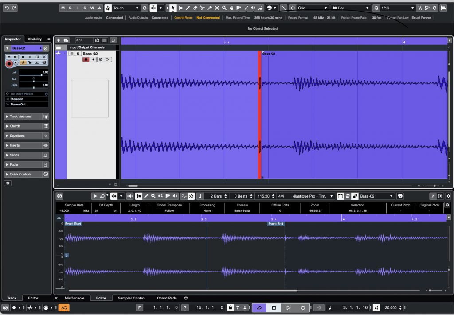This screenshot has height=315, width=454.
Task: Expand the Chords inspector section
Action: click(x=27, y=126)
